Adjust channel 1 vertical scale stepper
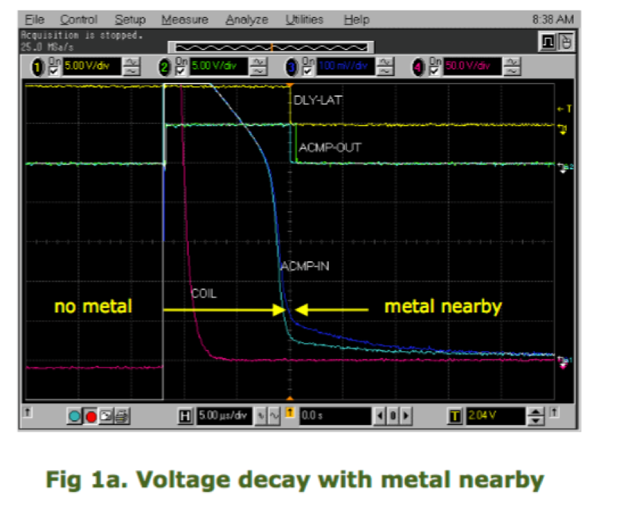619x517 pixels. tap(131, 68)
